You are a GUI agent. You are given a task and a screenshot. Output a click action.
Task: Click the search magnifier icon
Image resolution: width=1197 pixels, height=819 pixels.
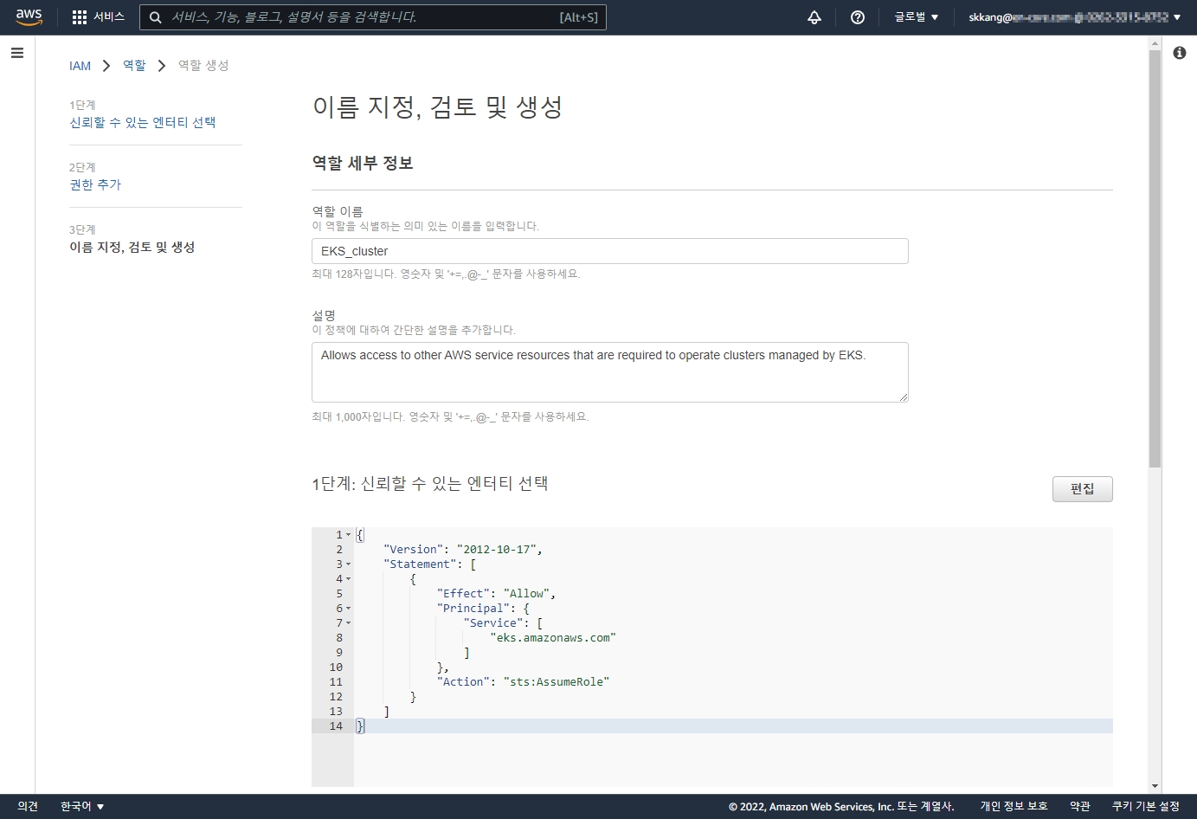(156, 17)
